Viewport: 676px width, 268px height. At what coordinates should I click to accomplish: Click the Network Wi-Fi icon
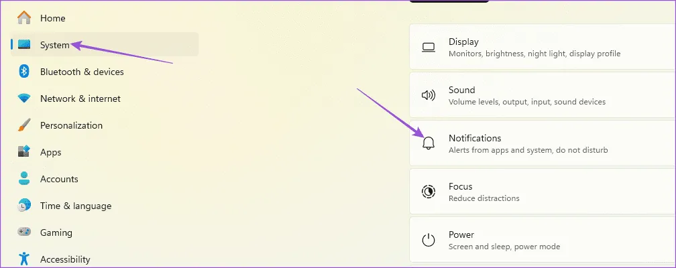[24, 98]
